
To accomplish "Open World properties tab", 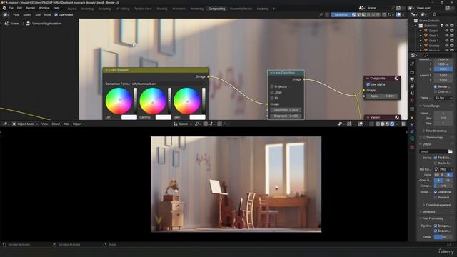I will pos(412,100).
